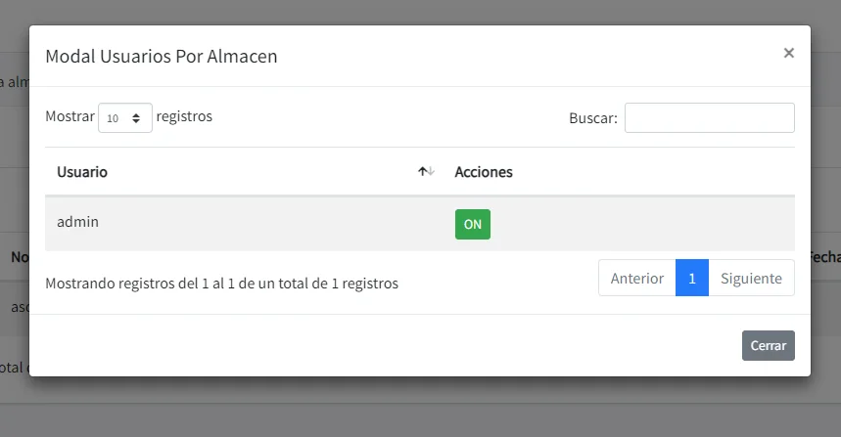Click the sort arrows in the Usuario column
This screenshot has height=437, width=841.
(x=426, y=171)
